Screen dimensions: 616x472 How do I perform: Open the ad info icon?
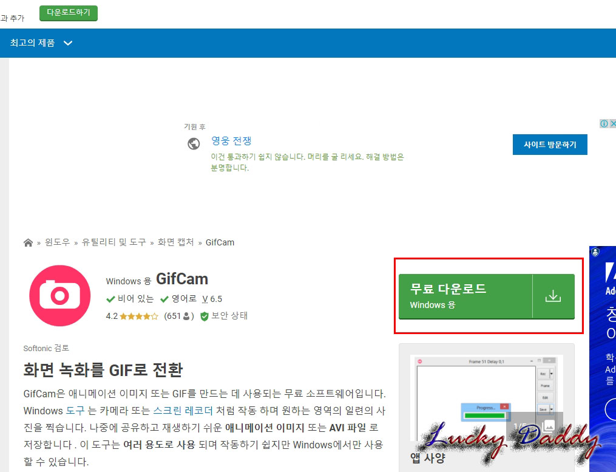[x=604, y=123]
